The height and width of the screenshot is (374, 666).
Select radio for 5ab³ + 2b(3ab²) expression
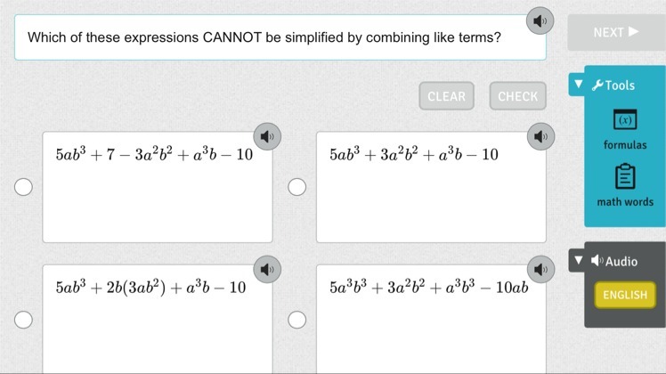[24, 319]
